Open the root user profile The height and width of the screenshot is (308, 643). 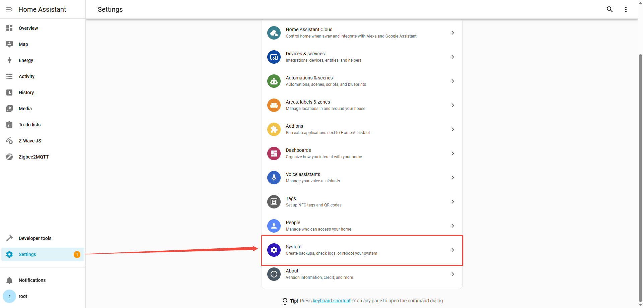point(23,296)
